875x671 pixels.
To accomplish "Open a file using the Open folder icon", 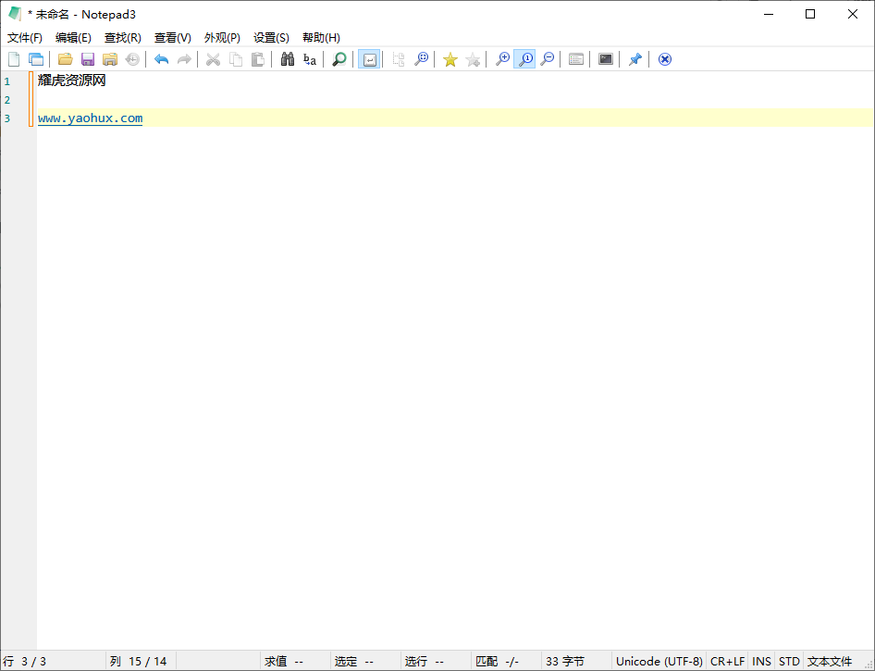I will point(65,58).
